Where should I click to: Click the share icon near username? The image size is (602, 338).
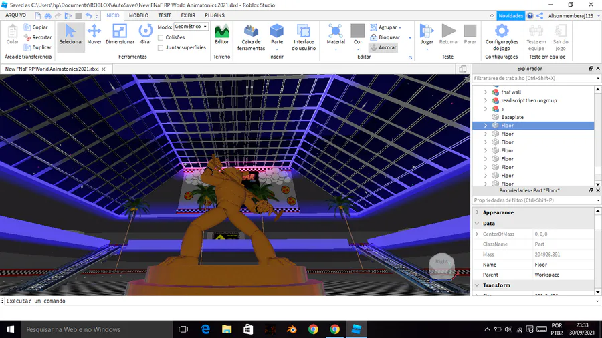540,16
